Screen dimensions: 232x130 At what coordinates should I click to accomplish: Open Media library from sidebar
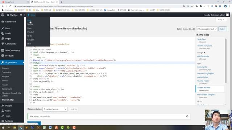click(x=8, y=34)
